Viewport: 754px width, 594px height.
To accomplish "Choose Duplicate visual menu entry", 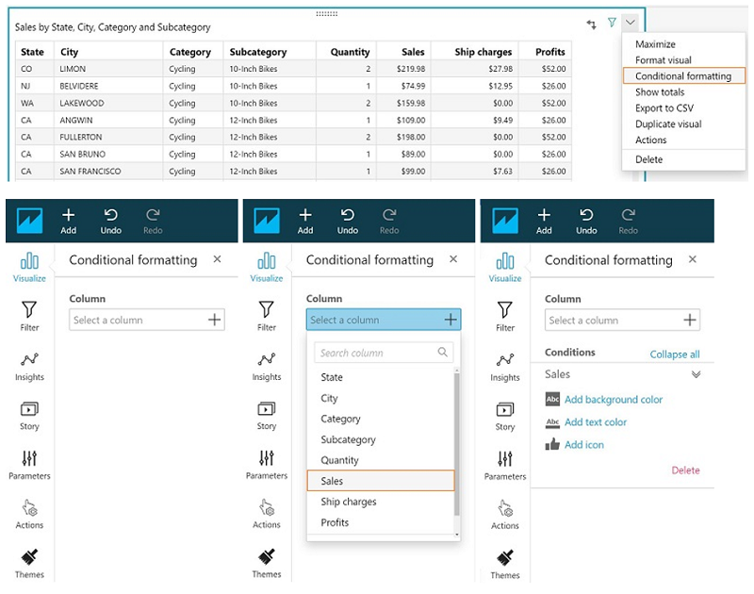I will pyautogui.click(x=668, y=124).
